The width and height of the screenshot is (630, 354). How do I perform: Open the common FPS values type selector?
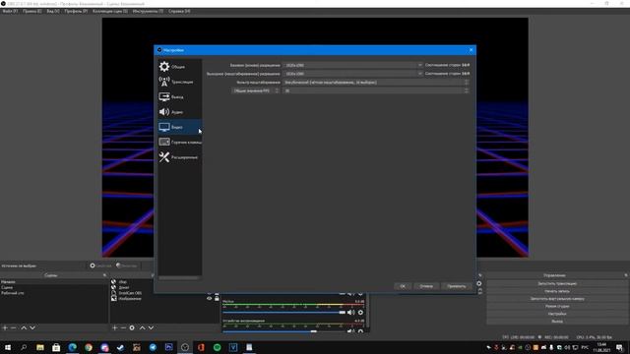point(256,90)
